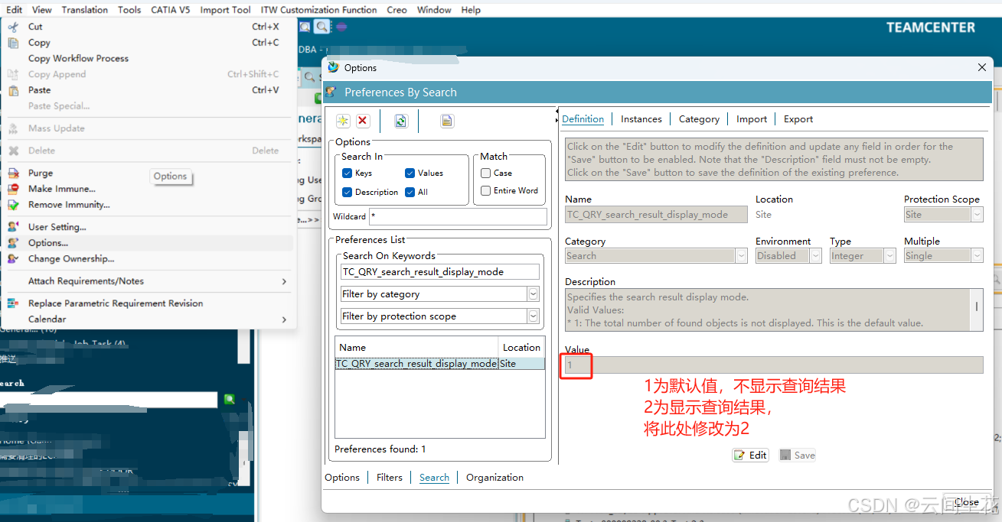Click the red X delete preference icon
The width and height of the screenshot is (1002, 522).
363,121
